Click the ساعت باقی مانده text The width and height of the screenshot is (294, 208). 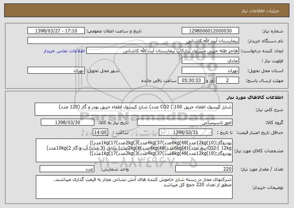pyautogui.click(x=158, y=81)
